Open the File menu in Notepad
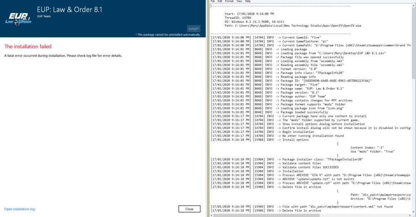This screenshot has width=416, height=217. click(213, 1)
